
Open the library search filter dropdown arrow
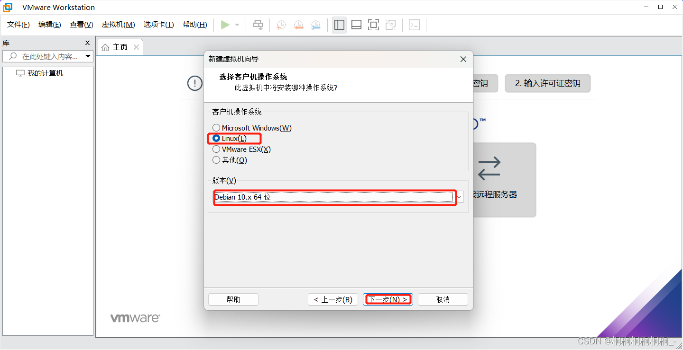(x=88, y=56)
